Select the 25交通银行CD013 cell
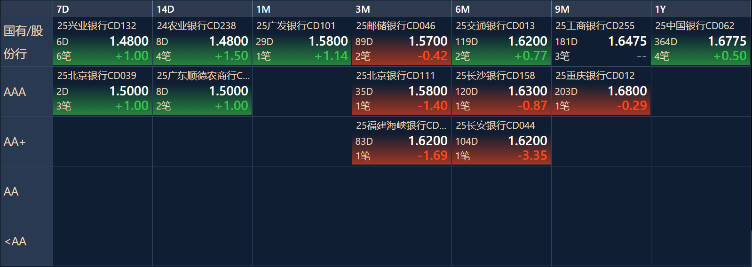The image size is (752, 267). 501,41
